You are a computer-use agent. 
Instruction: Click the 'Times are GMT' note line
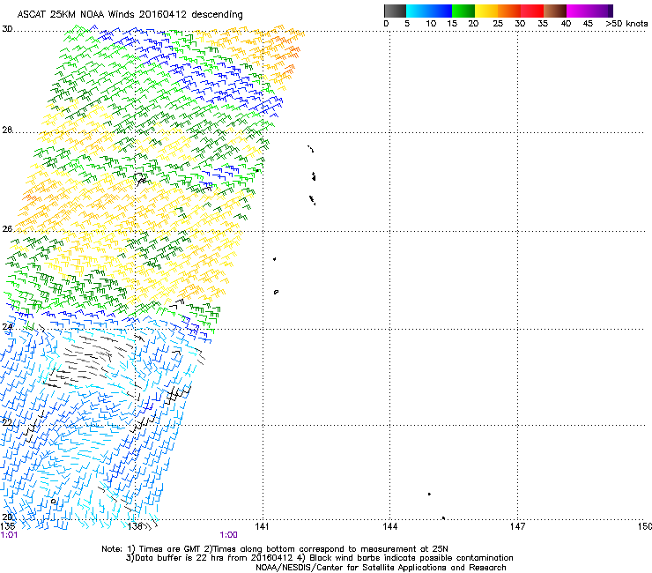click(x=274, y=549)
